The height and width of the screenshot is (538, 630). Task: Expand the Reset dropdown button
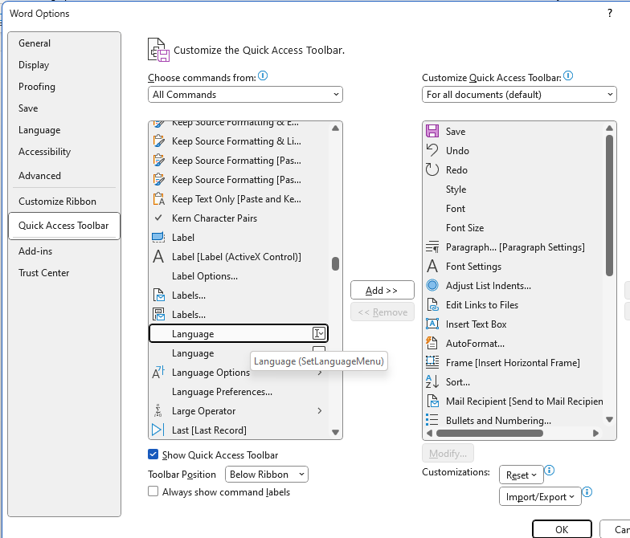[521, 475]
